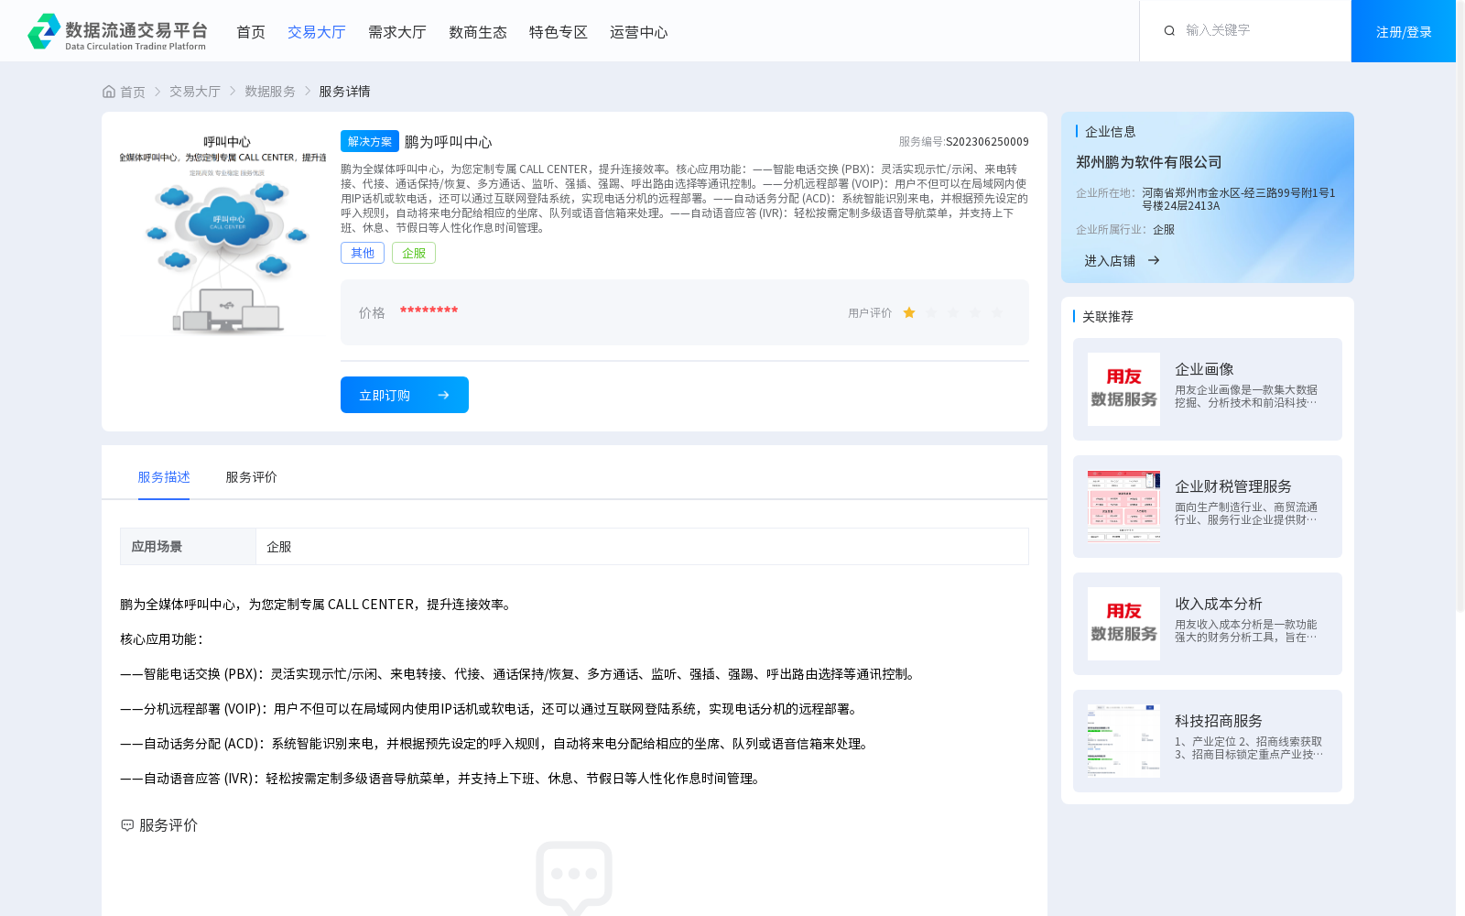Click the first rating star
This screenshot has height=916, width=1465.
[x=909, y=313]
